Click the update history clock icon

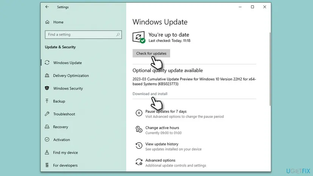[x=139, y=145]
